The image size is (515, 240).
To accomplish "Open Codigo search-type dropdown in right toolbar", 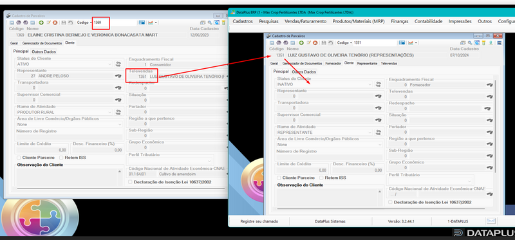I will pos(351,42).
